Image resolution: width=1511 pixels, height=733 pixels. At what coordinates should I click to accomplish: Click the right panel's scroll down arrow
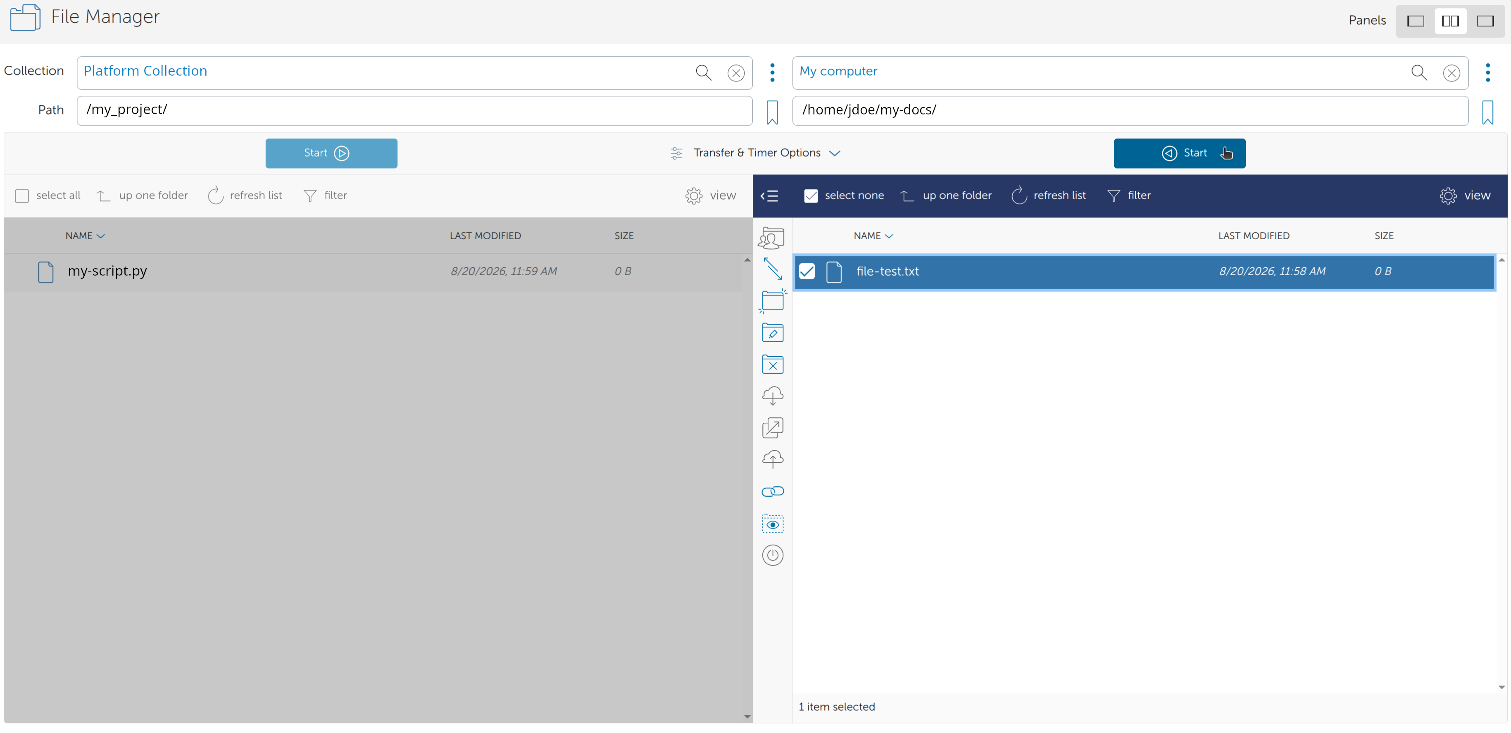[x=1501, y=687]
